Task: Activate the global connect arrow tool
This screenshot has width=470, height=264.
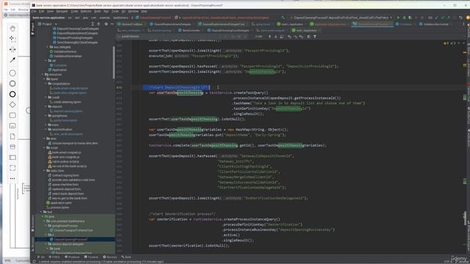Action: point(12,60)
